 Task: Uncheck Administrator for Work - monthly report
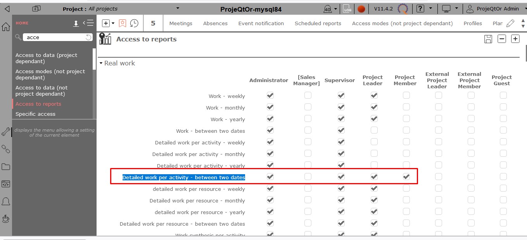270,107
